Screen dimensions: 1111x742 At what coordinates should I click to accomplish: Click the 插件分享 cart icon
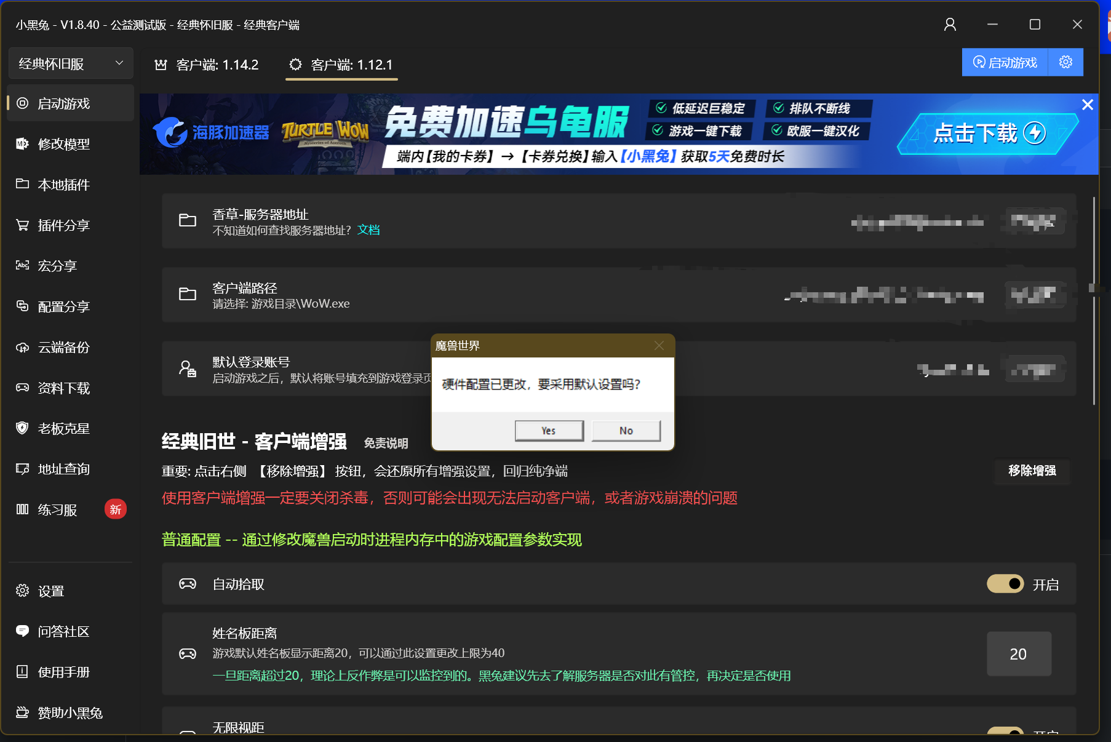click(x=23, y=225)
